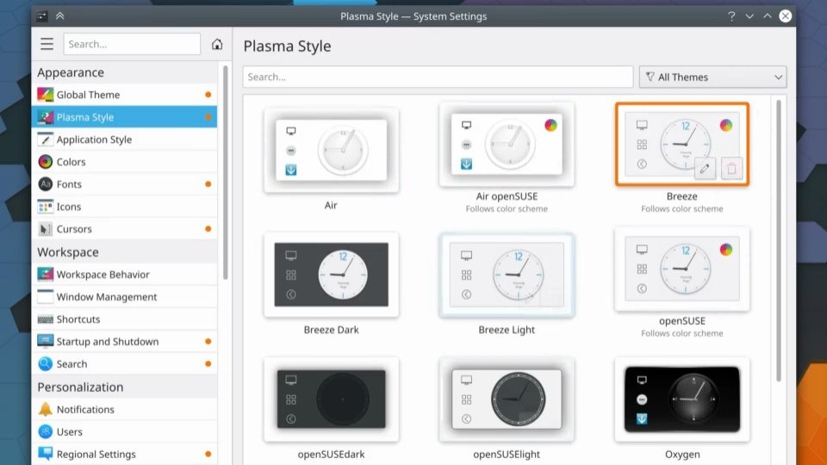827x465 pixels.
Task: Click the window menu icon in titlebar
Action: coord(42,16)
